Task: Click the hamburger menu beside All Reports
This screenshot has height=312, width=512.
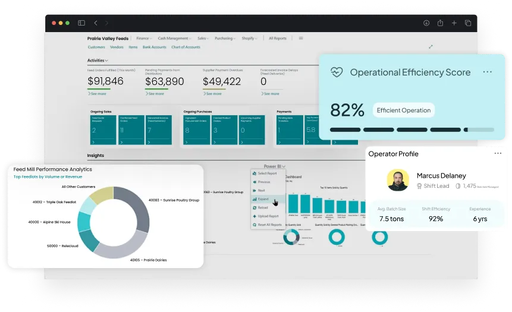Action: (x=301, y=38)
